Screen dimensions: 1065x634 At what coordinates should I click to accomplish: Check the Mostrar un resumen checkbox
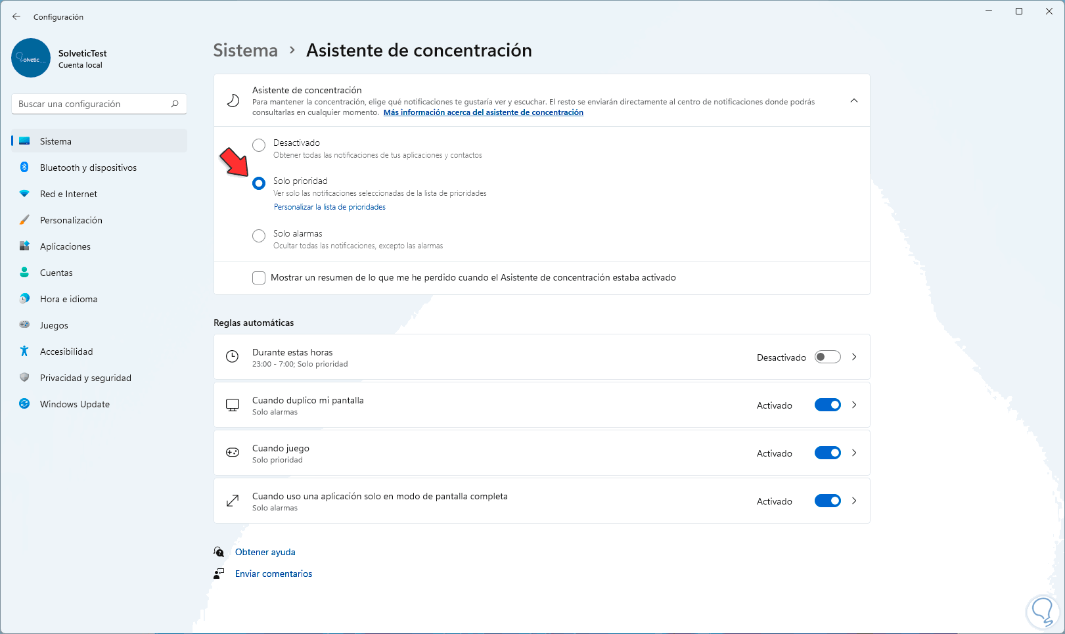(x=259, y=278)
